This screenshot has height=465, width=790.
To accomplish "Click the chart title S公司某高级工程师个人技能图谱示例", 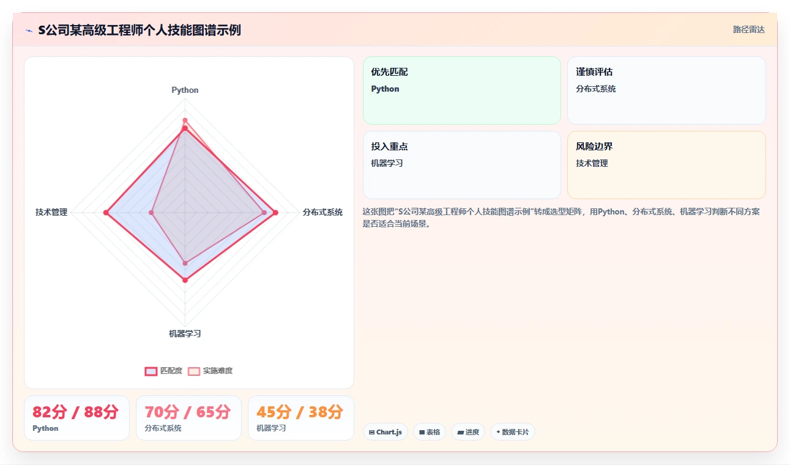I will 140,30.
